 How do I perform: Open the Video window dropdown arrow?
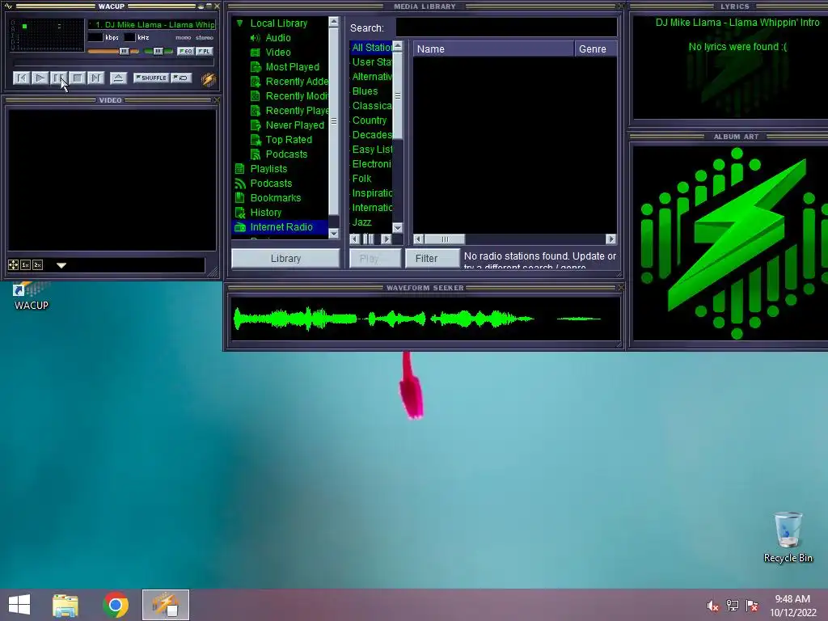(61, 265)
